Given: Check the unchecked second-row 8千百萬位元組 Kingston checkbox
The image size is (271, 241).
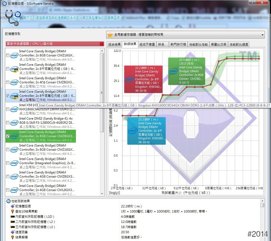Looking at the screenshot, I should pos(8,69).
